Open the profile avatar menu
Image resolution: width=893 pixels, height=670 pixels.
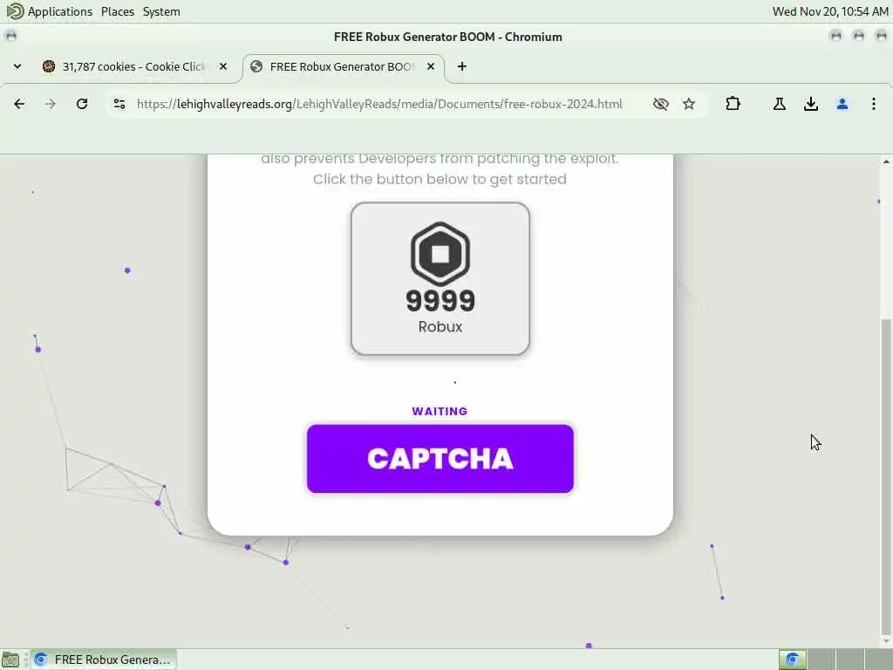coord(842,104)
